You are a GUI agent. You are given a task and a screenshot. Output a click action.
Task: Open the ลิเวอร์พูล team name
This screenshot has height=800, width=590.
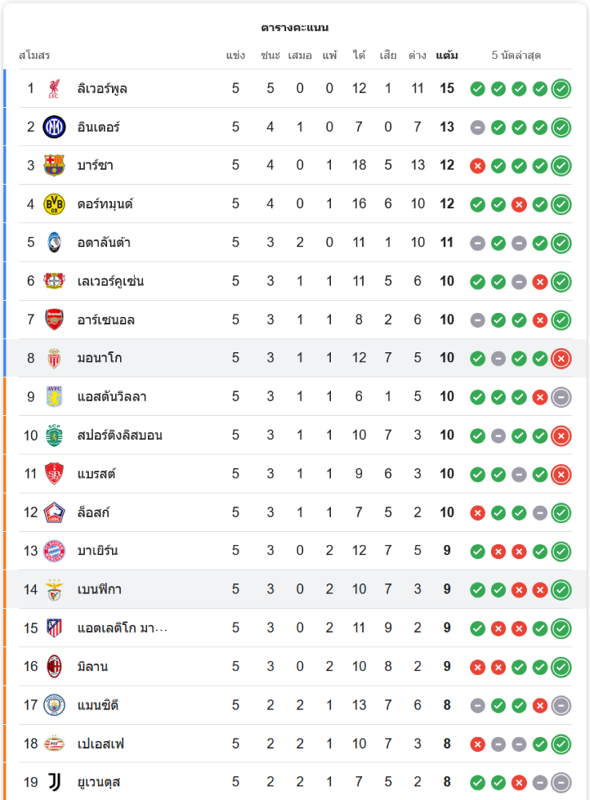click(x=102, y=89)
